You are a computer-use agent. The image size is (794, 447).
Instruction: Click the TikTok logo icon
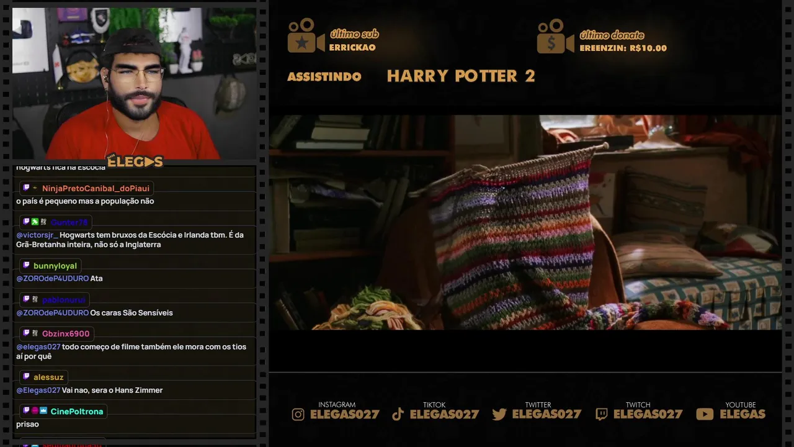tap(398, 414)
